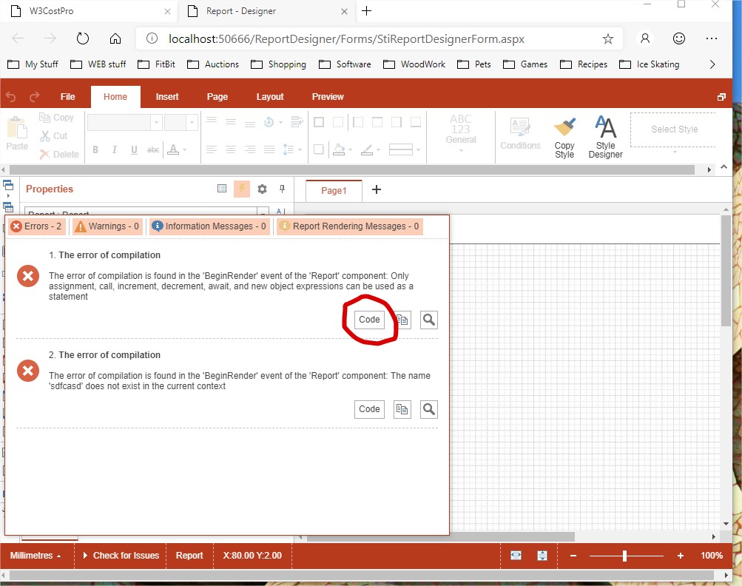Copy first error message to clipboard

tap(402, 320)
